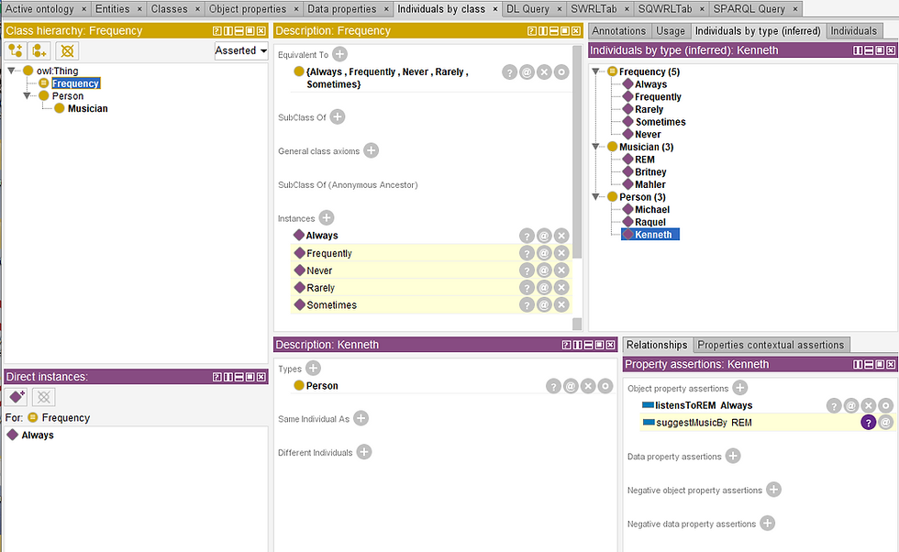Screen dimensions: 899x552
Task: Select the Always individual in Direct instances
Action: 38,435
